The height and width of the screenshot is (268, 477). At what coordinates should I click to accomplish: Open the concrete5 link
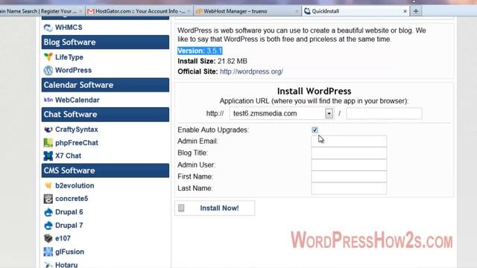[x=72, y=199]
